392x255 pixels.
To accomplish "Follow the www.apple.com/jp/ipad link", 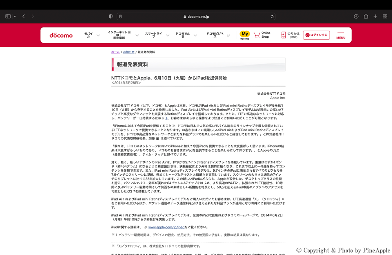I will [x=166, y=227].
